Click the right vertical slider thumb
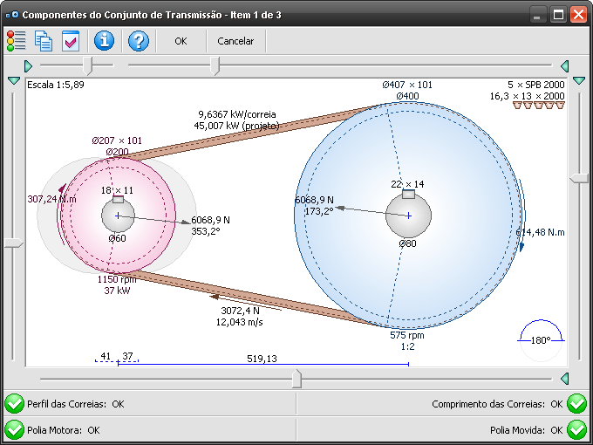The image size is (593, 445). coord(578,178)
